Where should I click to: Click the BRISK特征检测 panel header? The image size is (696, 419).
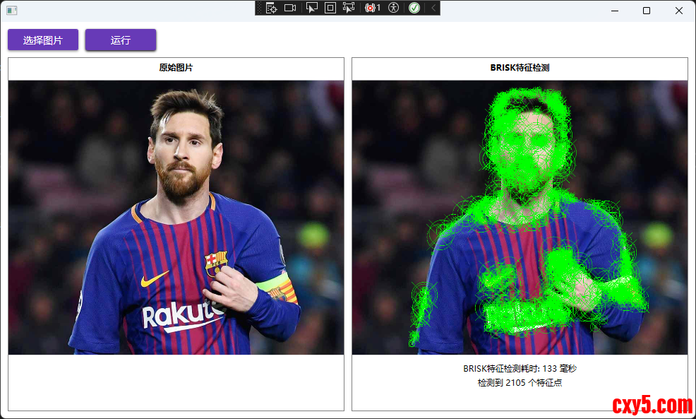point(520,68)
